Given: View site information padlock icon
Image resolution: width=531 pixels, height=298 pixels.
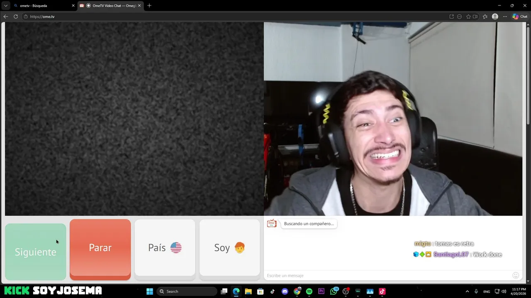Looking at the screenshot, I should pyautogui.click(x=26, y=17).
